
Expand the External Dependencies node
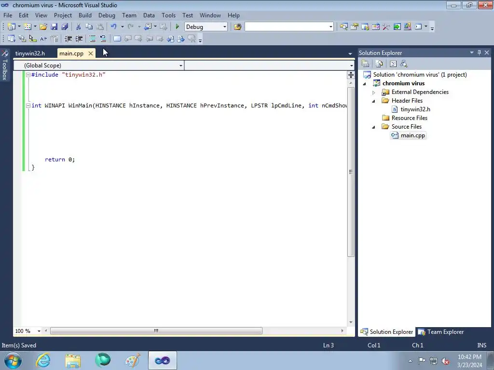point(374,92)
